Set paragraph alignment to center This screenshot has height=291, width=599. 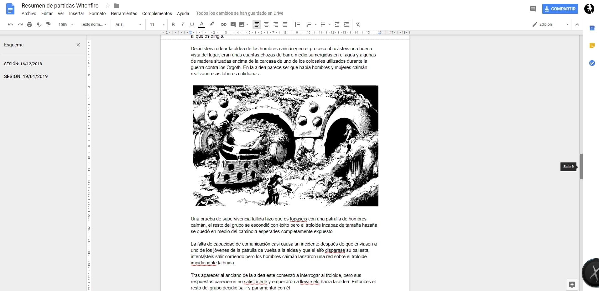(266, 24)
